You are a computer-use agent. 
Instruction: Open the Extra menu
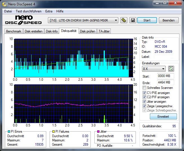click(x=49, y=11)
